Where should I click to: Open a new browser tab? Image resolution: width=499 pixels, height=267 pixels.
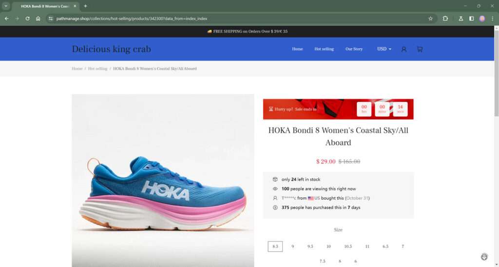pyautogui.click(x=85, y=6)
